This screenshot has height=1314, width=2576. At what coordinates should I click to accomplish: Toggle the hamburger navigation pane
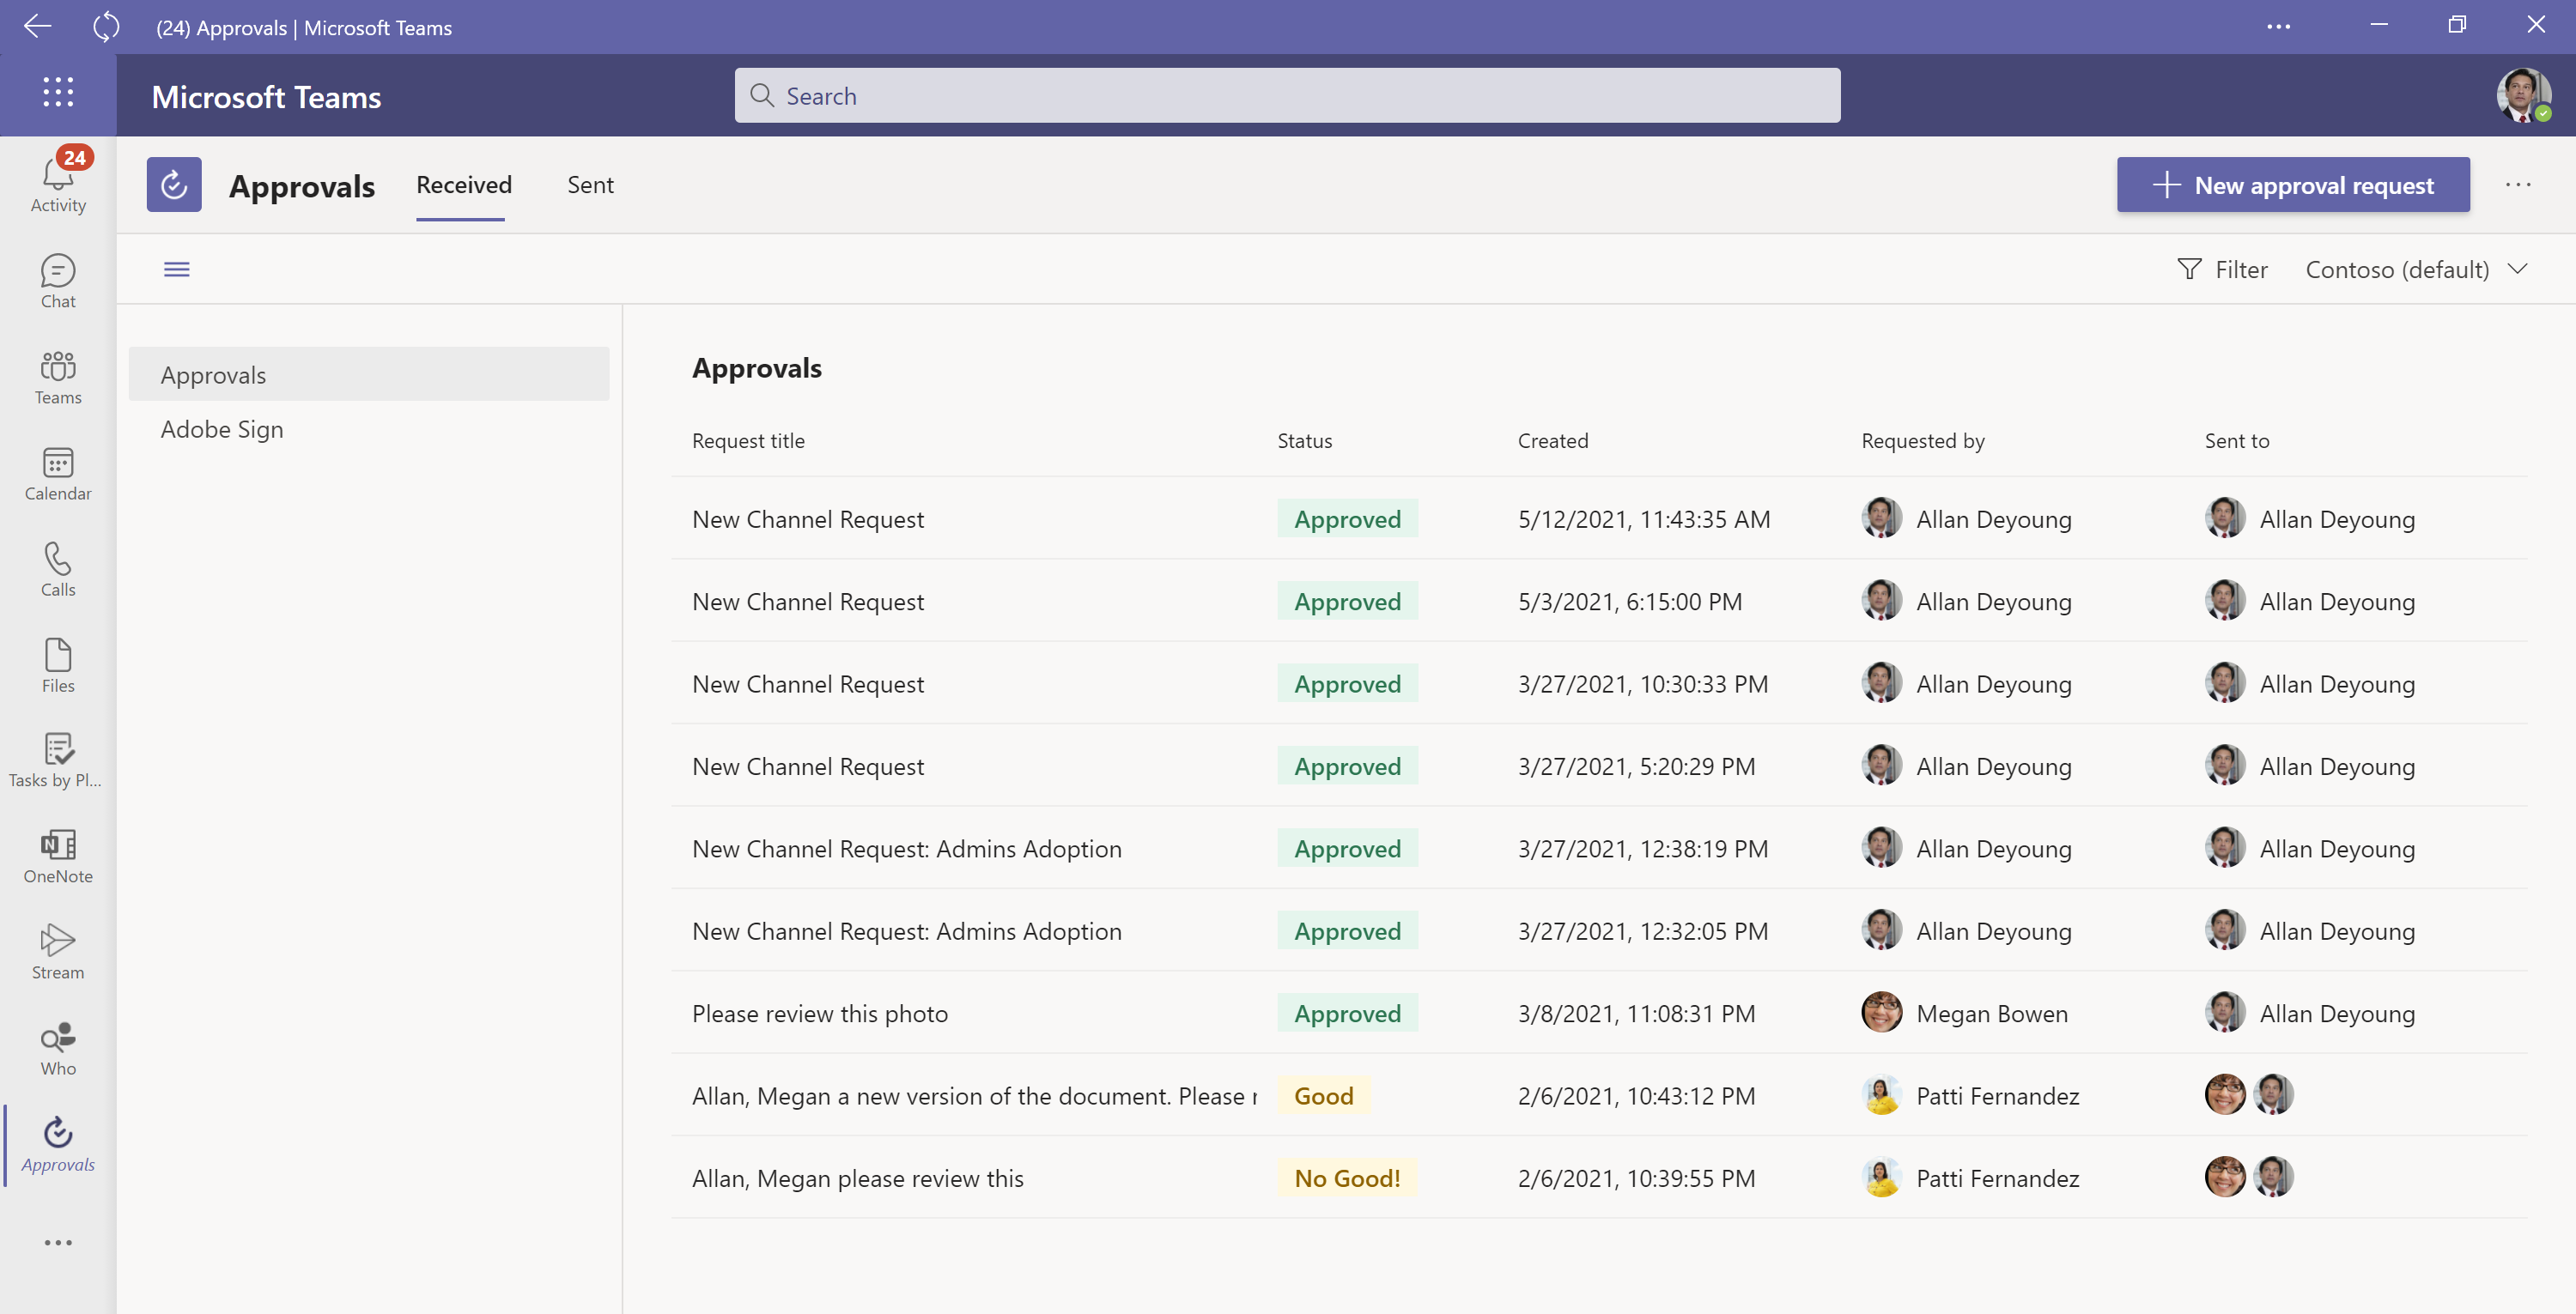pos(177,269)
